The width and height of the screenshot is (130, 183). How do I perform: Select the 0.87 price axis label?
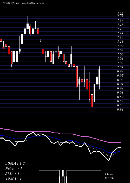tap(120, 101)
